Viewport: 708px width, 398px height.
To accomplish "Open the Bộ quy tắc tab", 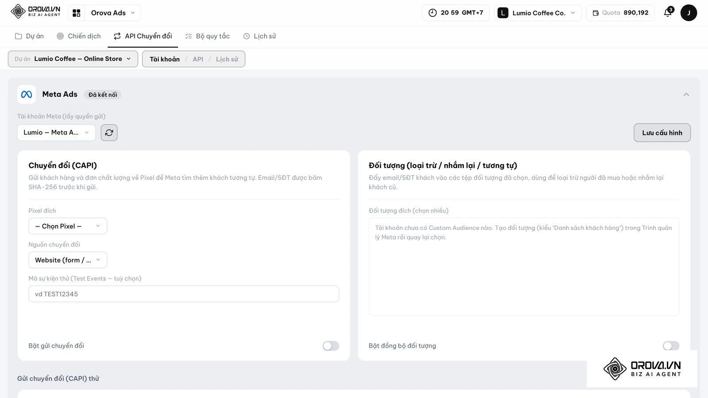I will tap(208, 36).
